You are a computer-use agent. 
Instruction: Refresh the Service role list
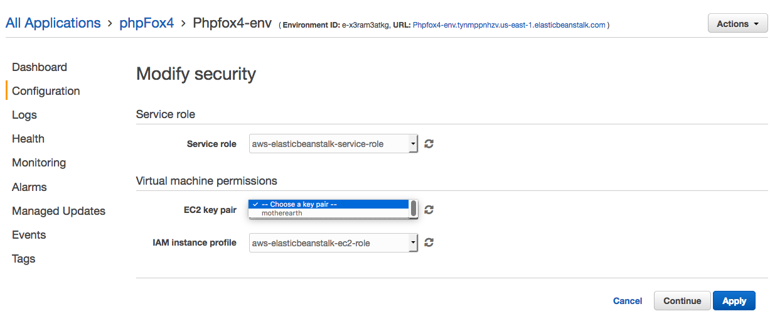point(429,144)
